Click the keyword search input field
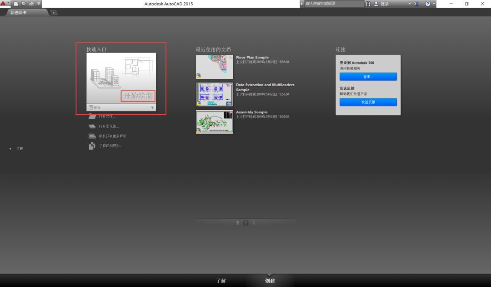491x287 pixels. (334, 4)
